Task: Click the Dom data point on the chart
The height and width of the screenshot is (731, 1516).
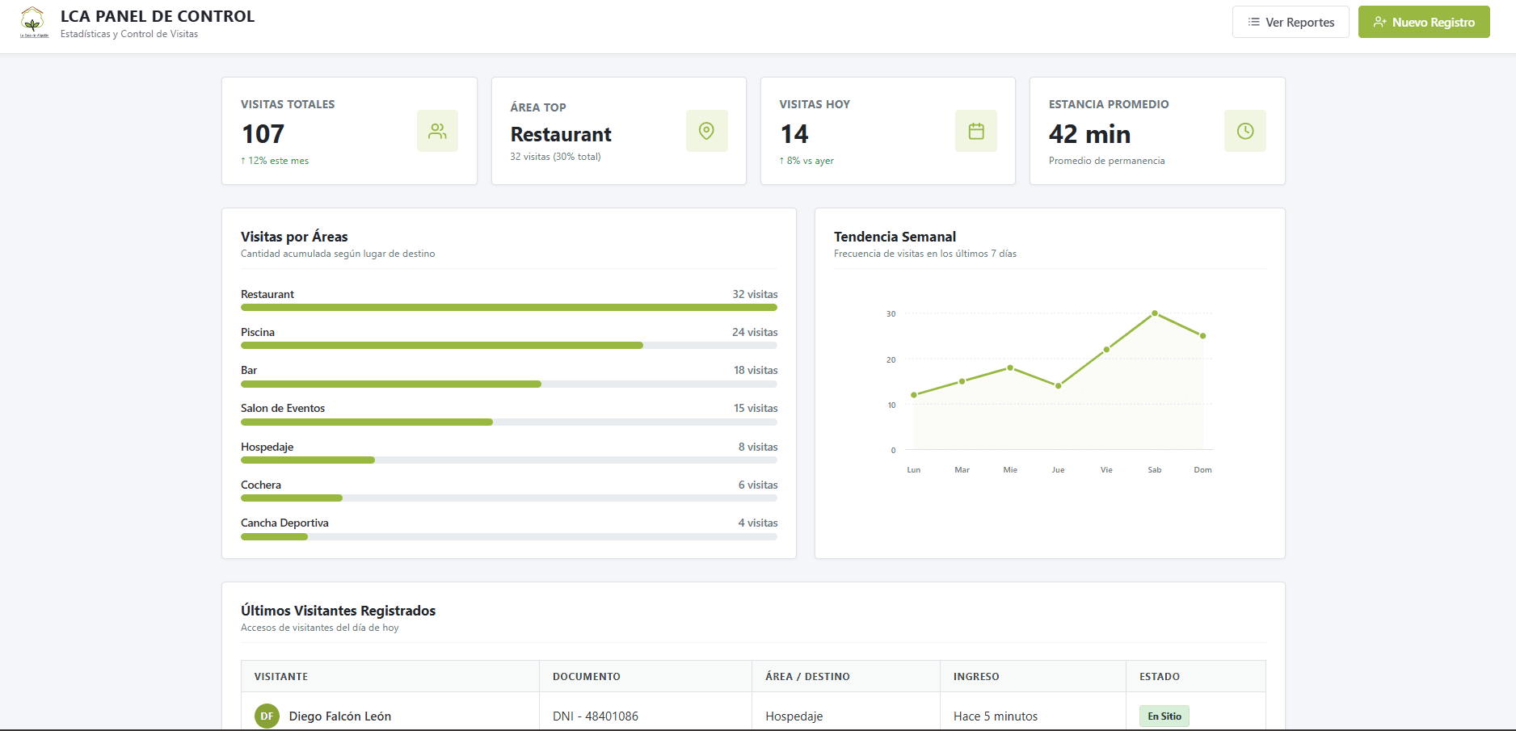Action: pos(1203,336)
